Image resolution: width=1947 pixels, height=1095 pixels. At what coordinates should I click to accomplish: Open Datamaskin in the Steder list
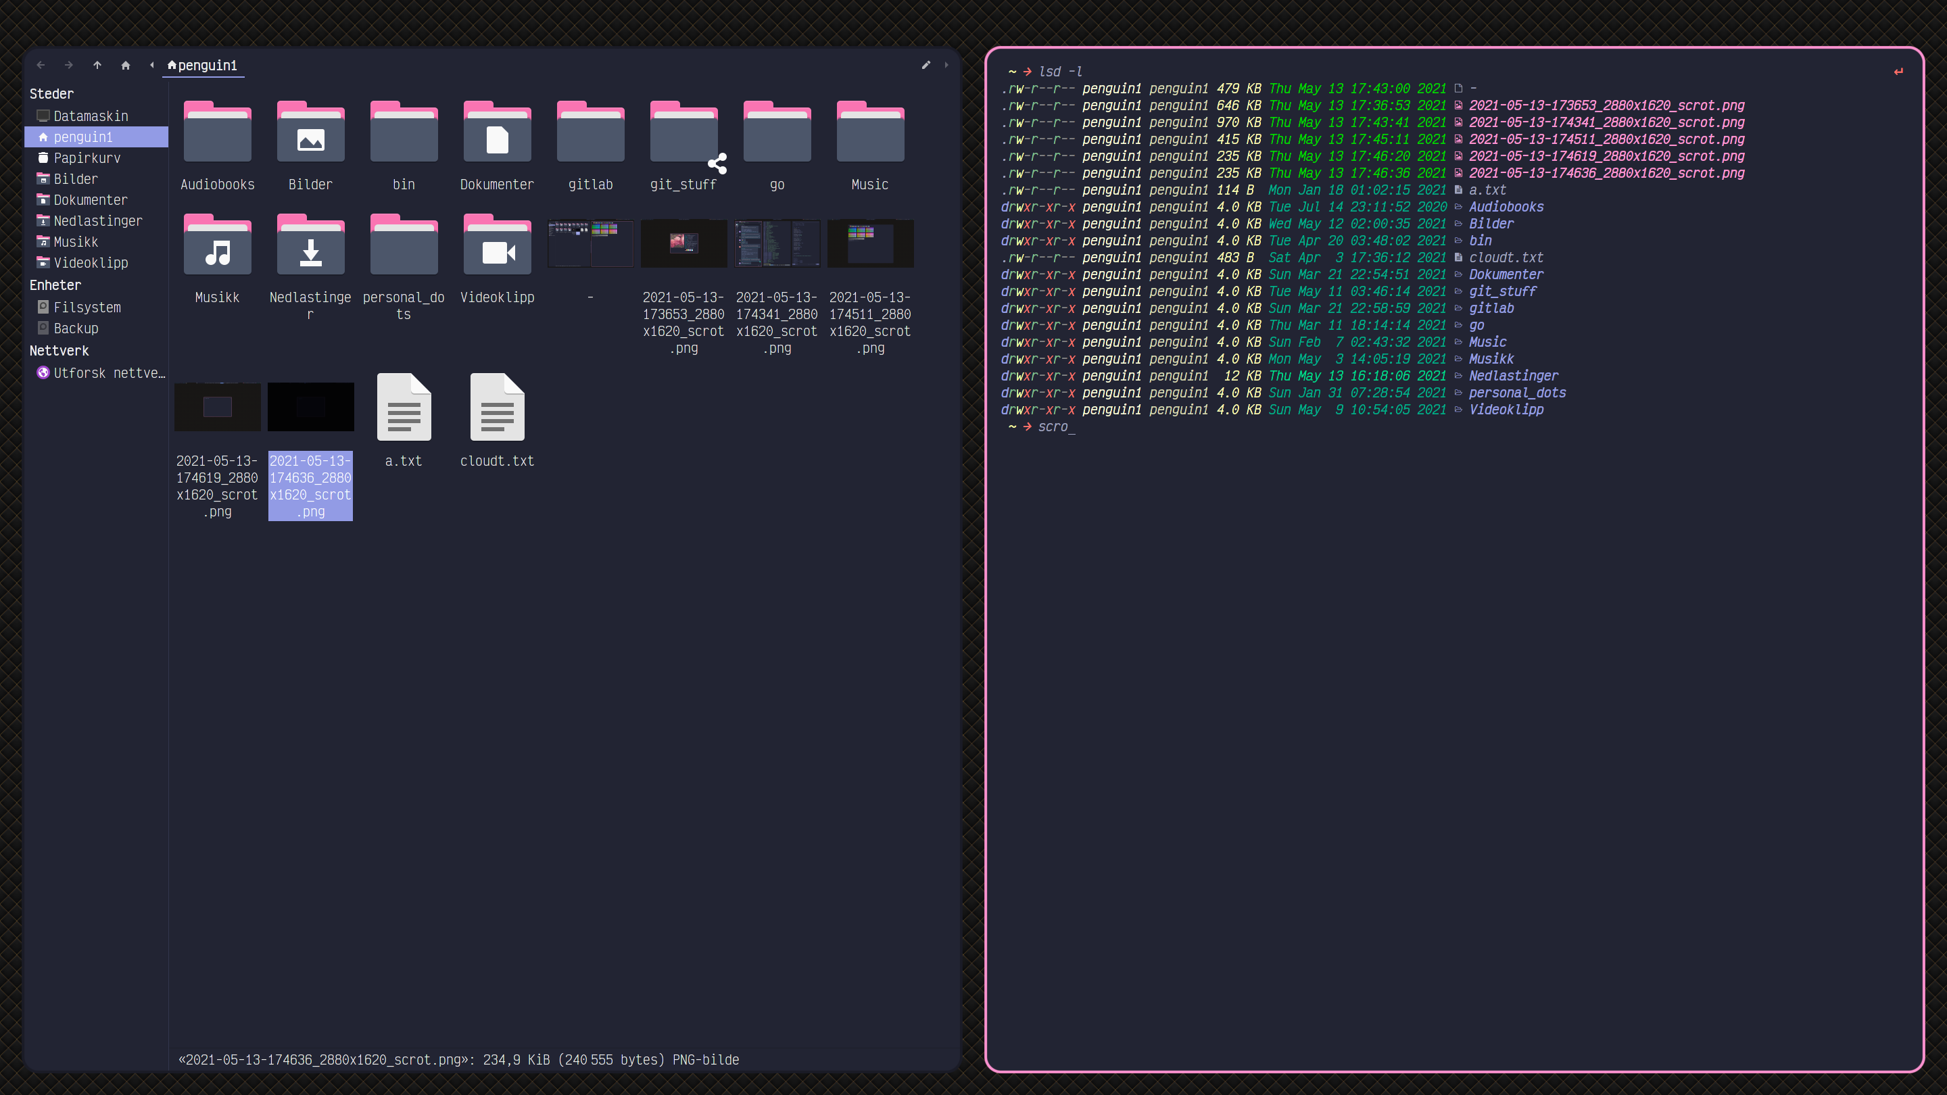click(90, 116)
